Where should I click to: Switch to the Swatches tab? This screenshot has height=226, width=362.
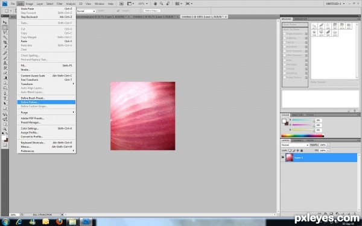click(x=297, y=115)
